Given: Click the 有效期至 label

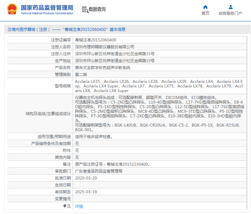Looking at the screenshot, I should (x=63, y=192).
